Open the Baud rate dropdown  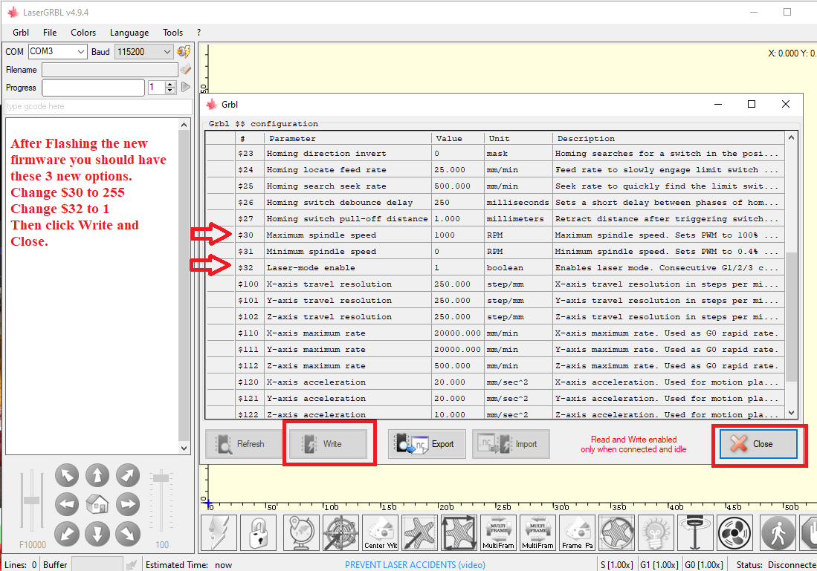[x=165, y=51]
